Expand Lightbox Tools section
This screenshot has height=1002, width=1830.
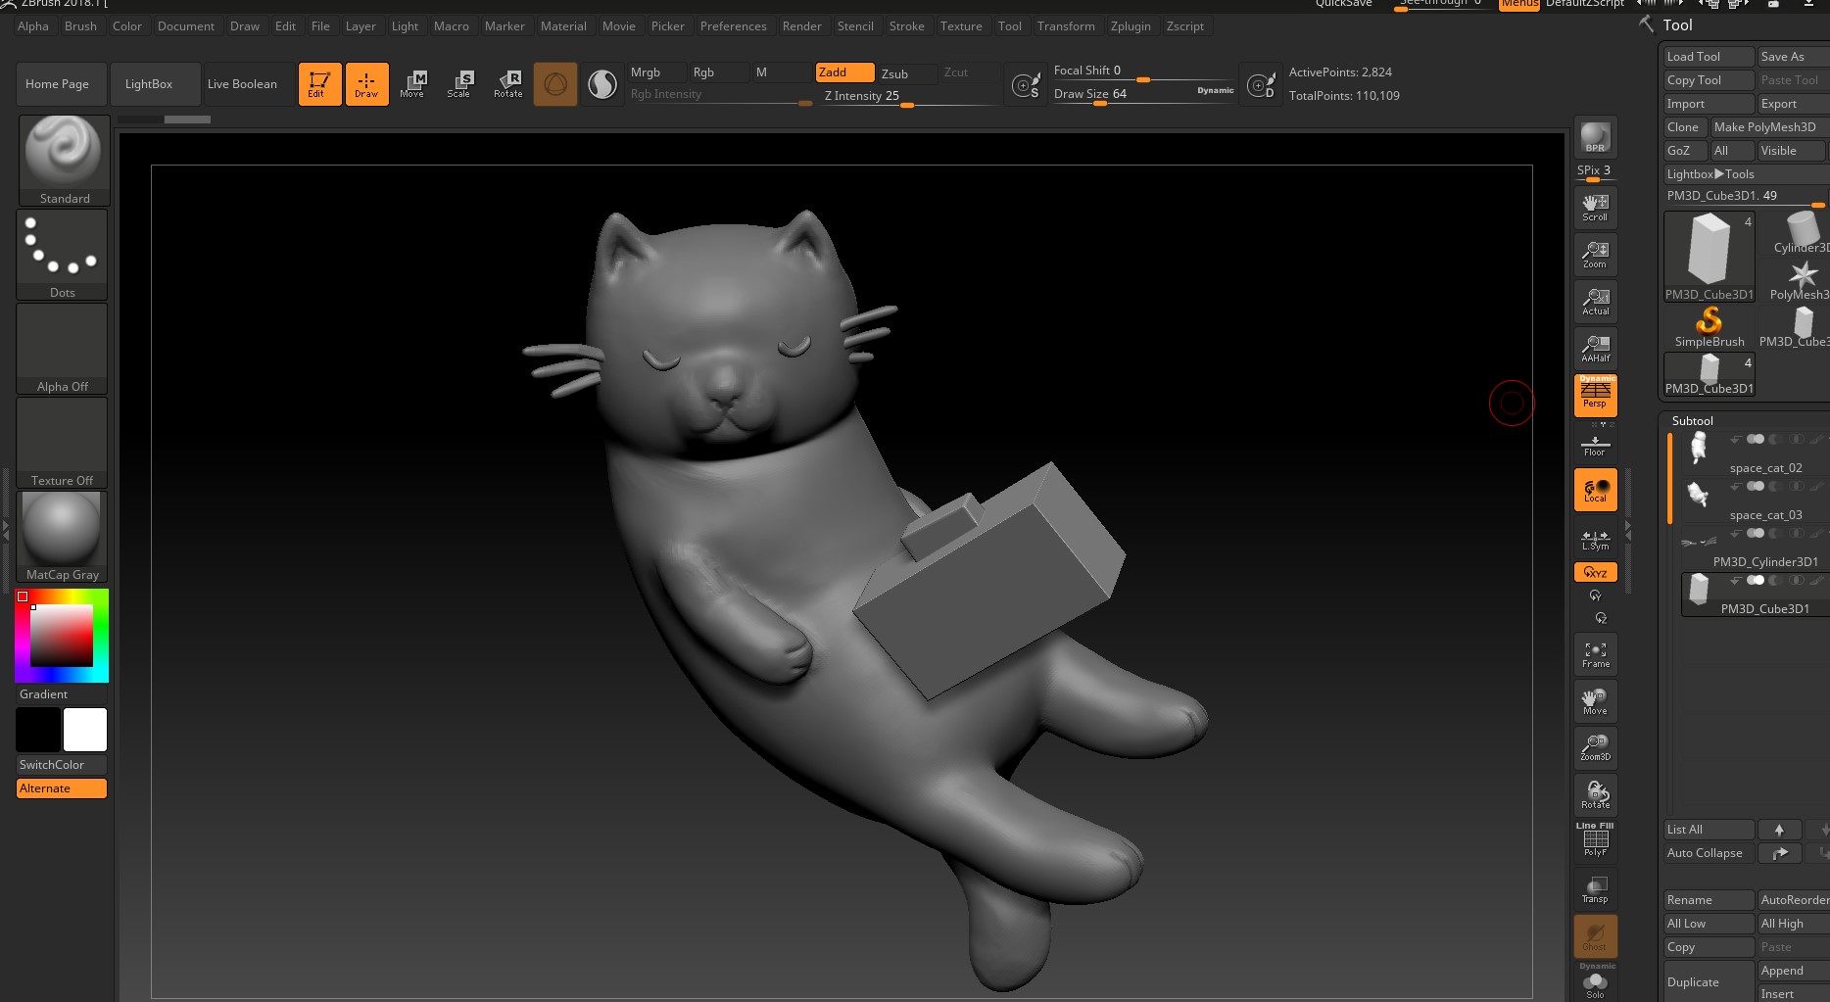point(1710,174)
